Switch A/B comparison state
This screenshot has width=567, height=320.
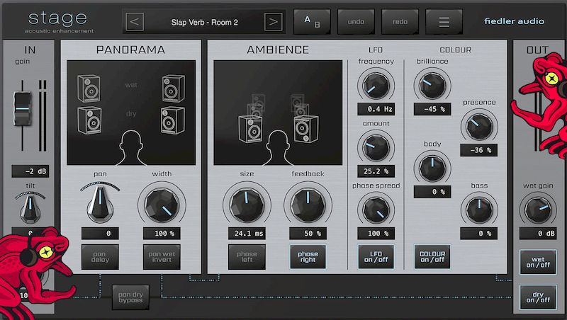coord(312,22)
